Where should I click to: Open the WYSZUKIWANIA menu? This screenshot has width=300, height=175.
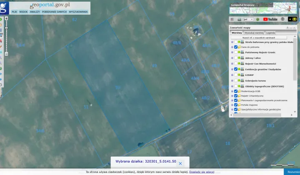[78, 12]
